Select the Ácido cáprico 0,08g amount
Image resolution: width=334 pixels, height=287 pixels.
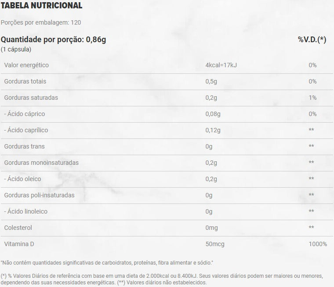click(x=213, y=114)
